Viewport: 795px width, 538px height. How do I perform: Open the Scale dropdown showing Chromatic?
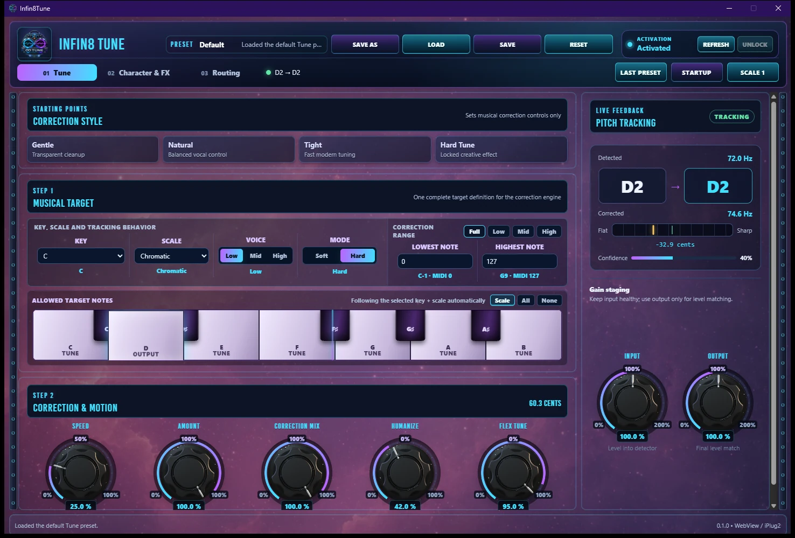point(171,256)
